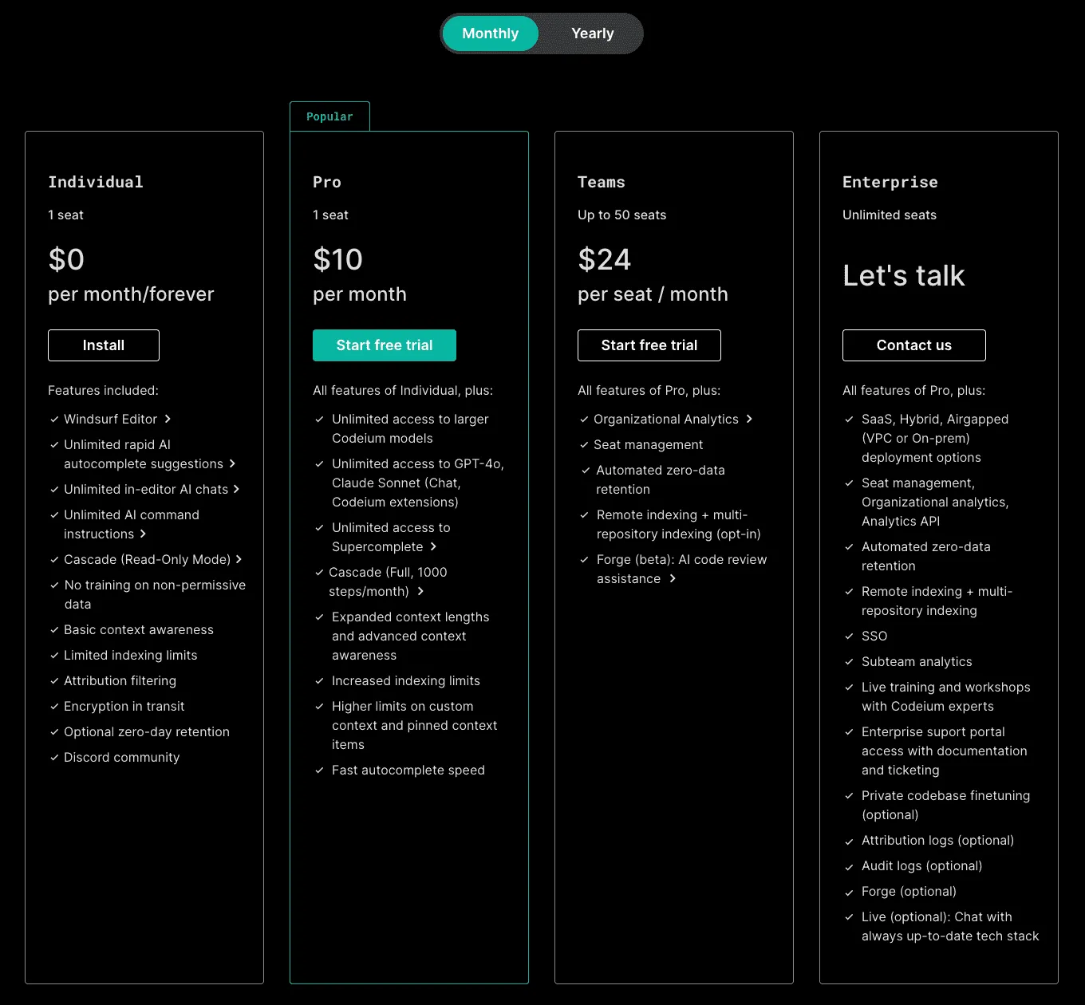Click the checkmark beside Seat management in Teams
This screenshot has width=1085, height=1005.
[x=584, y=445]
